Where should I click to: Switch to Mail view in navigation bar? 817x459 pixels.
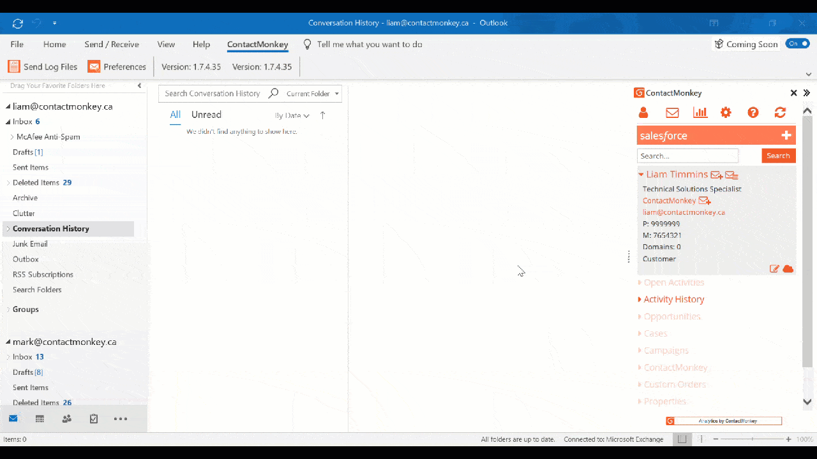coord(13,419)
